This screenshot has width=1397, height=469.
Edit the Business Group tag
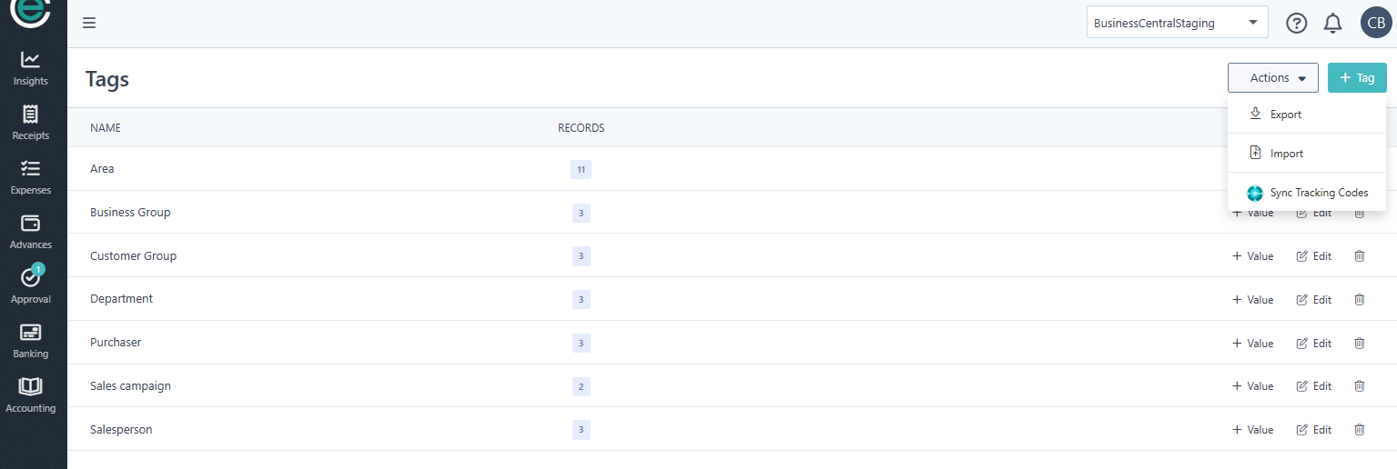pyautogui.click(x=1313, y=213)
